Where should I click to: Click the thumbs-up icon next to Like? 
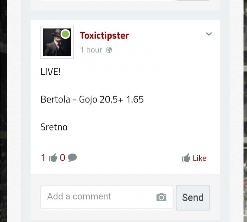[x=186, y=158]
